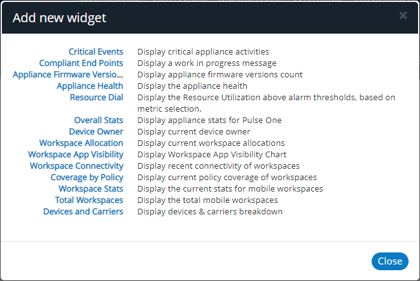Click the 'Add new widget' dialog title

pos(59,18)
